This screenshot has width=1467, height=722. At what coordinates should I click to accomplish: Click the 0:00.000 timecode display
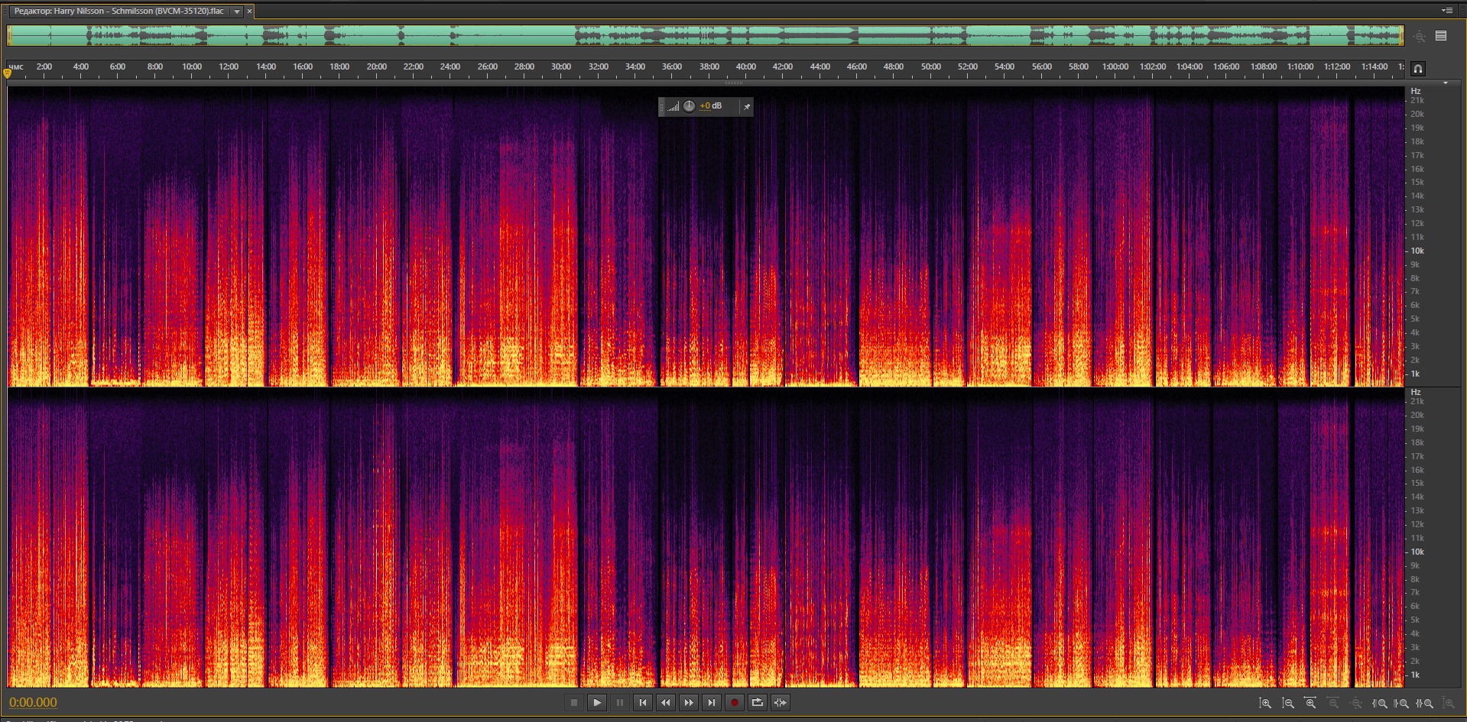[33, 703]
